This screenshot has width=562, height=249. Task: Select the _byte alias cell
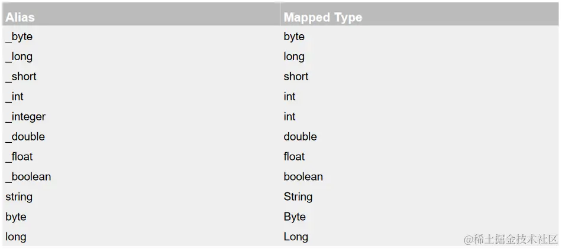19,37
